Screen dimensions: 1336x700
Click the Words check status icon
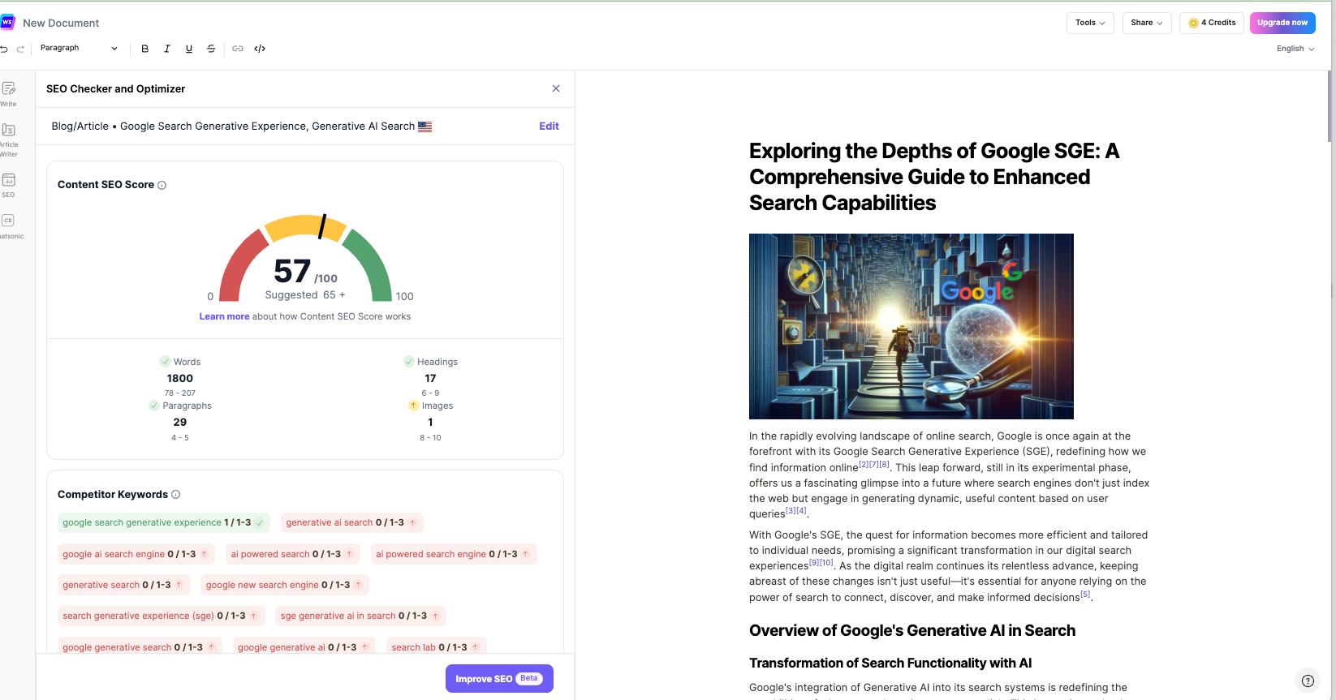pyautogui.click(x=165, y=362)
